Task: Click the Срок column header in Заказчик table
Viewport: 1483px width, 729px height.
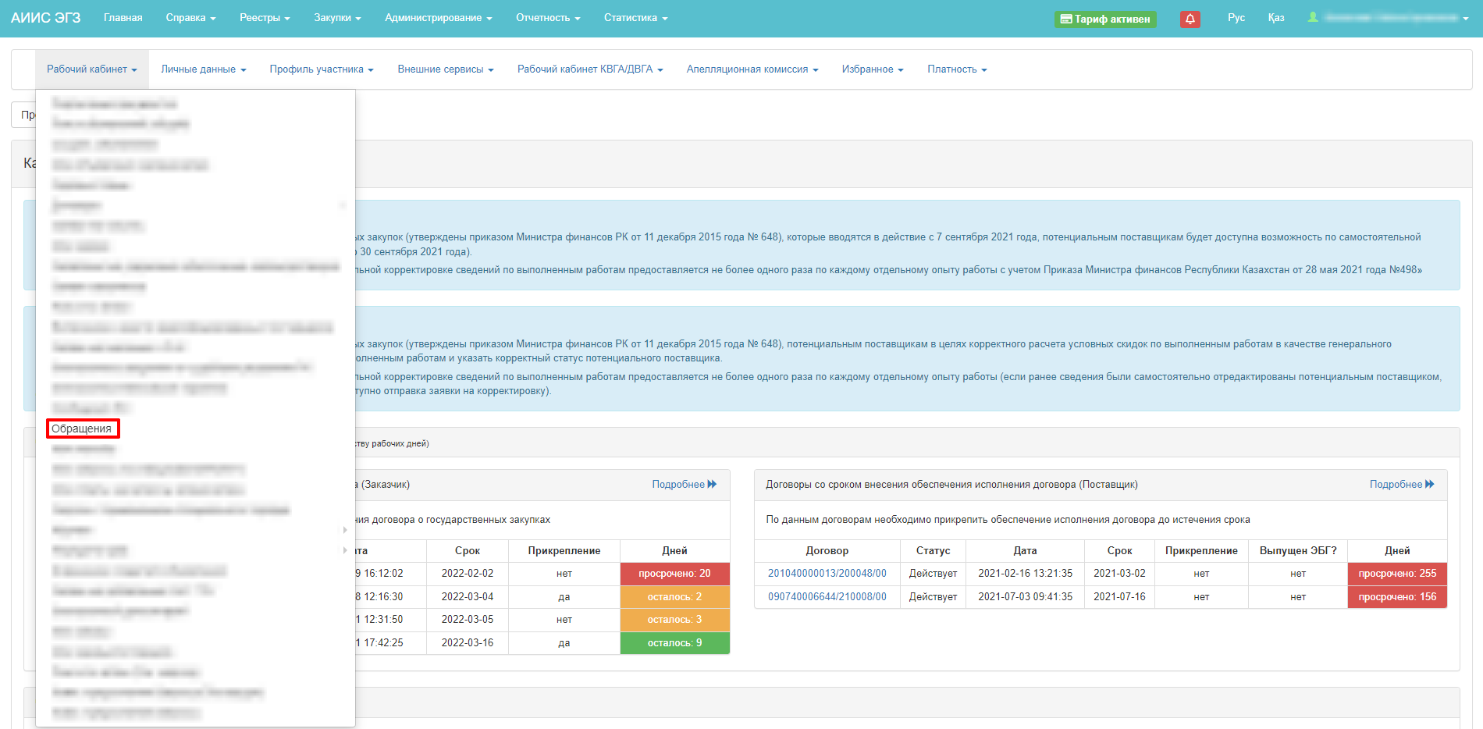Action: click(468, 551)
